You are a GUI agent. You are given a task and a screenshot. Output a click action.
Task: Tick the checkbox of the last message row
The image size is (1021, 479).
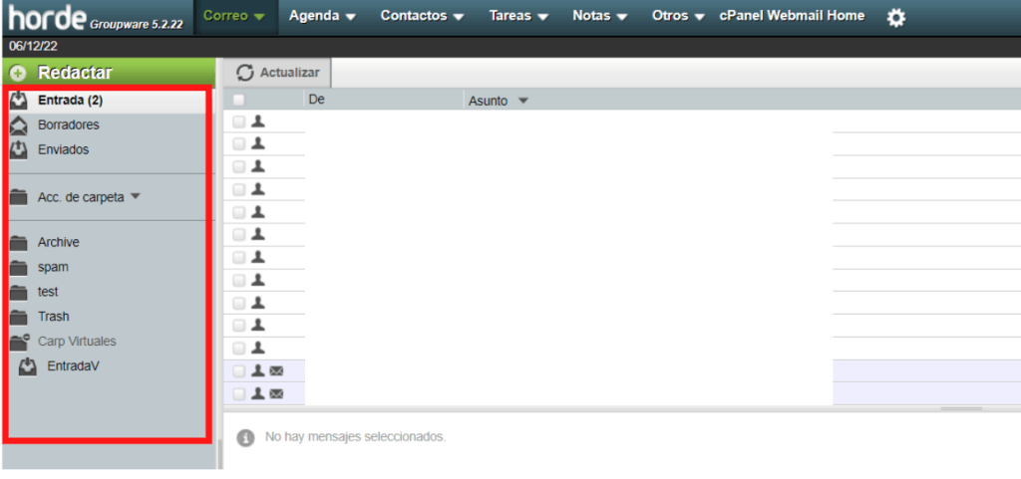[x=239, y=394]
